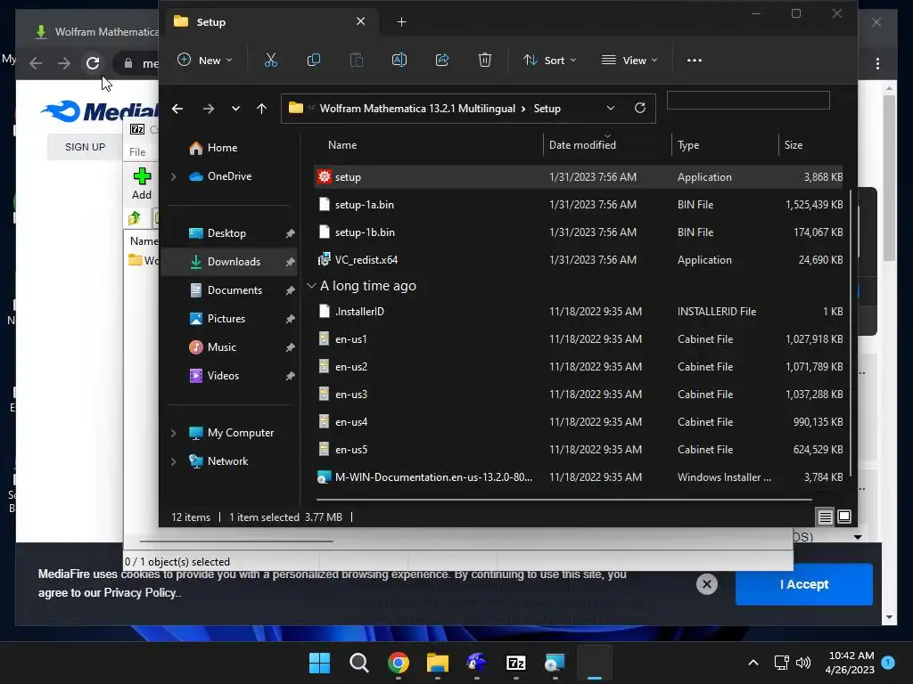Screen dimensions: 913x684
Task: Click the Delete trash icon
Action: pos(485,60)
